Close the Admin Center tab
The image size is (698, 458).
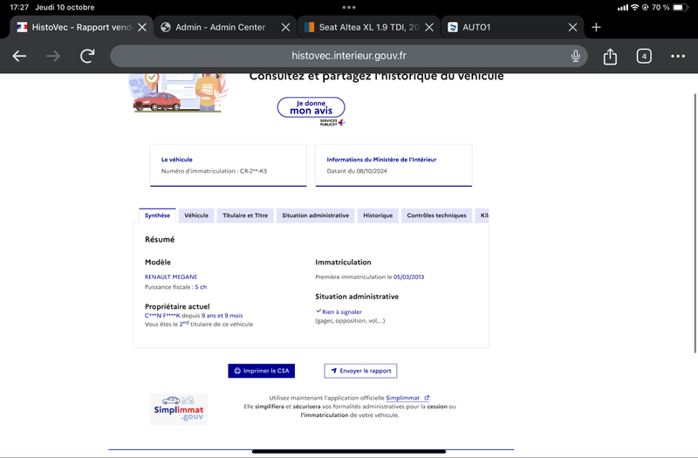[286, 27]
